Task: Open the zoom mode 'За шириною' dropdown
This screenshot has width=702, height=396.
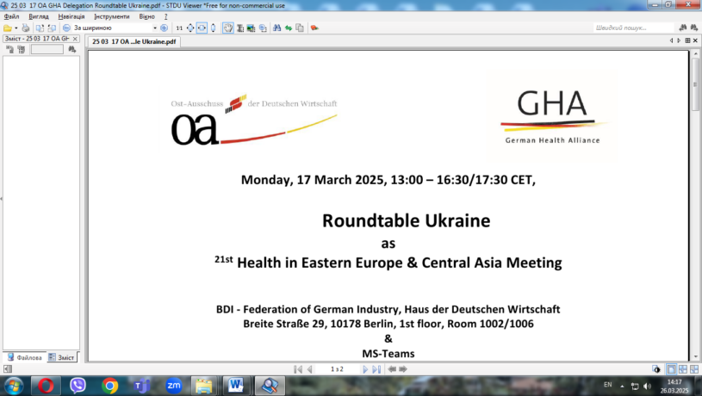Action: [x=155, y=28]
